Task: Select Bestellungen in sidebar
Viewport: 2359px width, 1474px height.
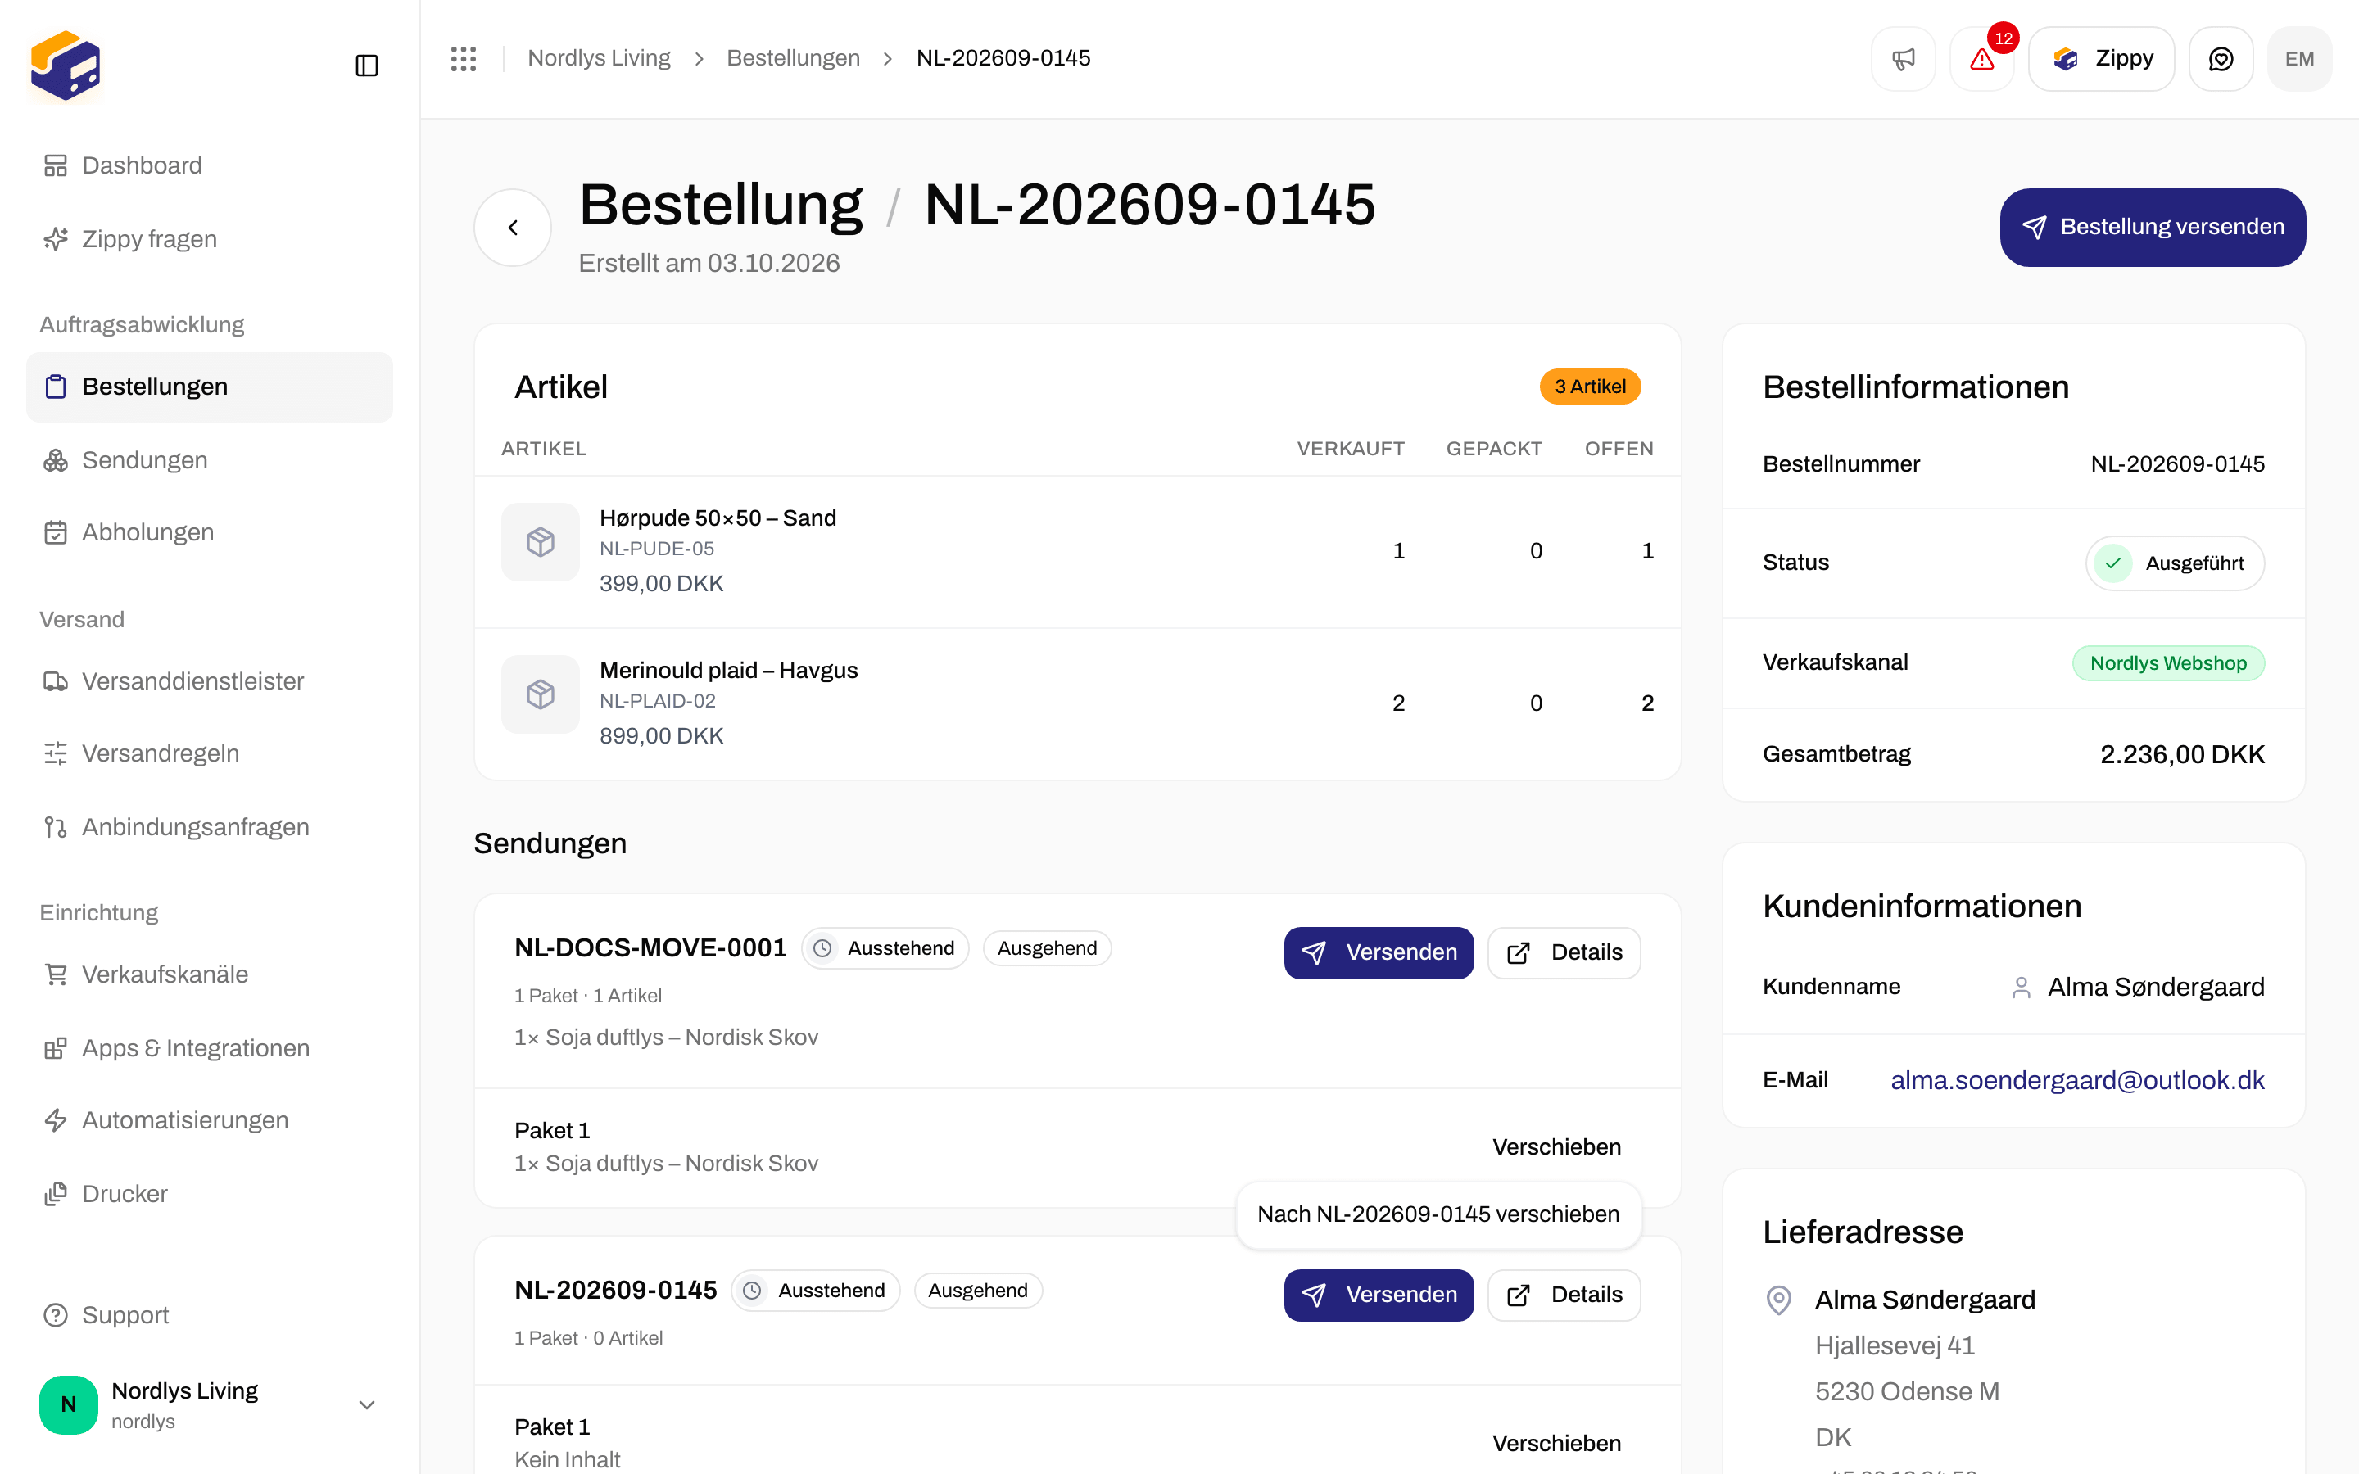Action: click(x=210, y=387)
